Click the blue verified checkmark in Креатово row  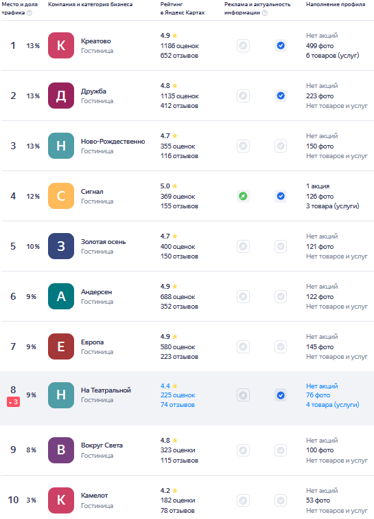[x=281, y=45]
